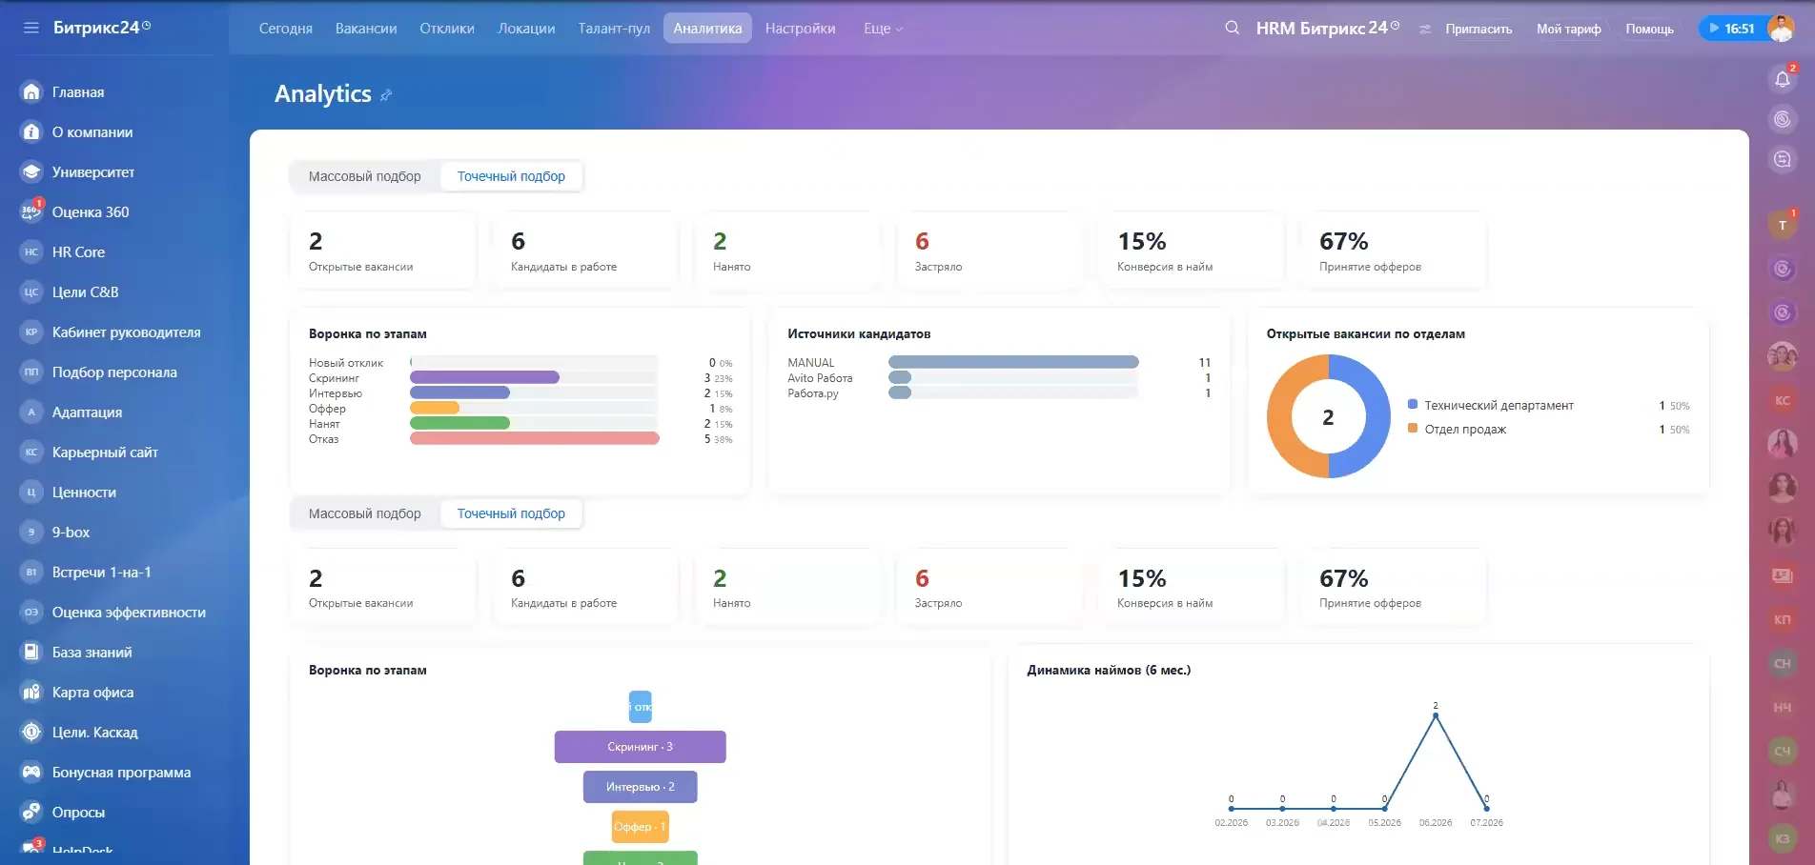Open the hamburger menu next to Битрикс24
The width and height of the screenshot is (1815, 865).
[x=31, y=28]
